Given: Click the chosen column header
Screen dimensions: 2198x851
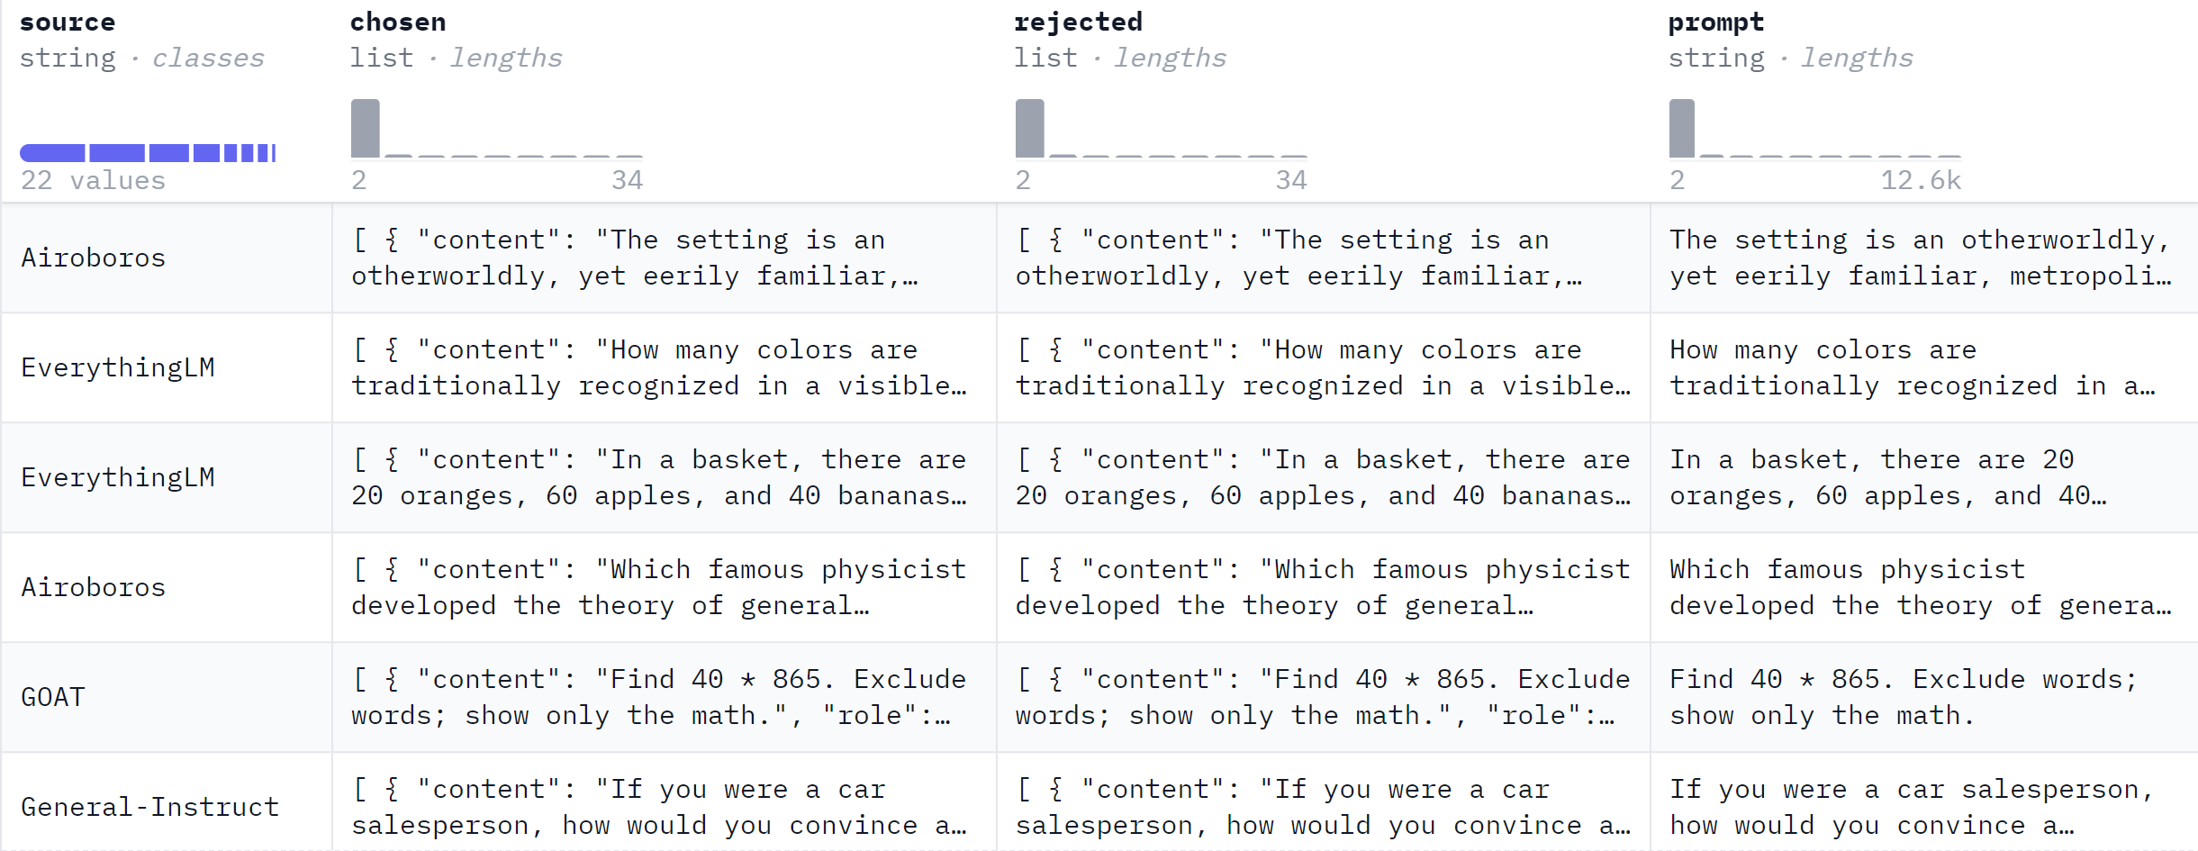Looking at the screenshot, I should 398,23.
